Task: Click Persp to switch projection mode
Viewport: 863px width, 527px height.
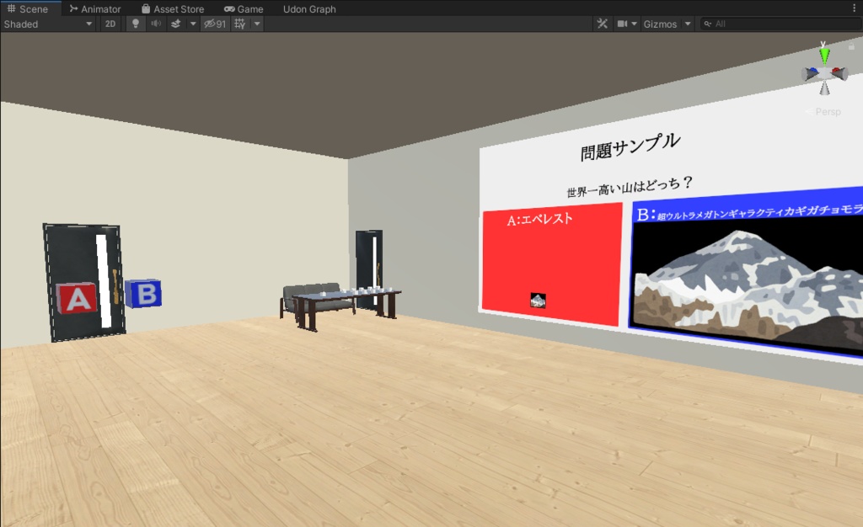Action: click(x=828, y=111)
